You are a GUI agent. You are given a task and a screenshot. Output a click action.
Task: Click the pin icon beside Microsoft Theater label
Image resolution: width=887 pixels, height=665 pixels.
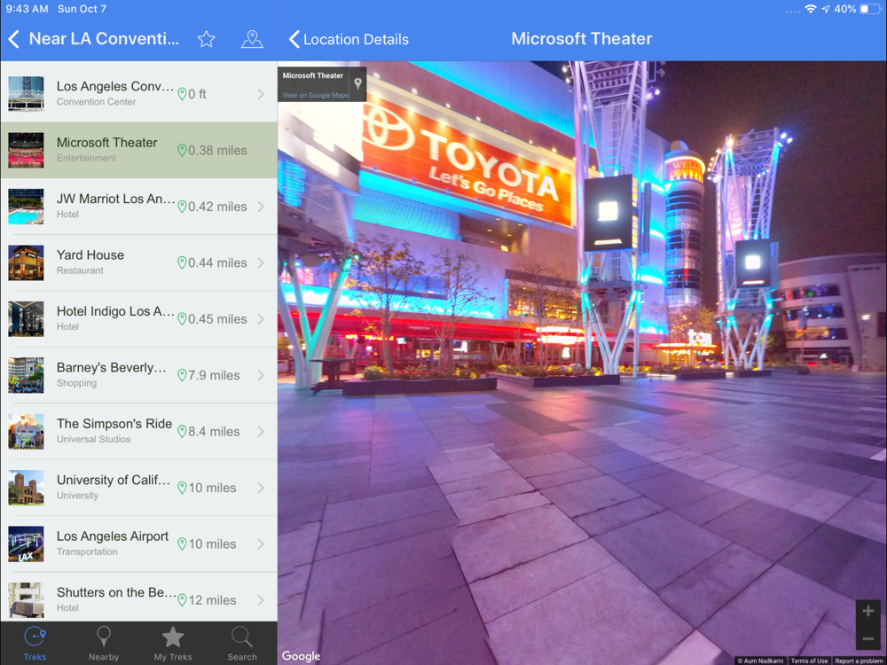(x=357, y=83)
